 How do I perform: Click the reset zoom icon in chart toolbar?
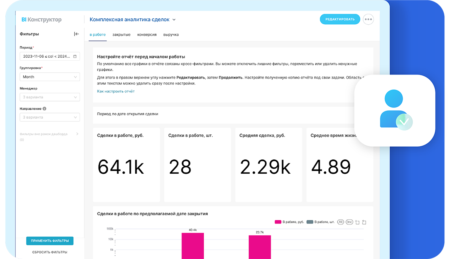364,222
